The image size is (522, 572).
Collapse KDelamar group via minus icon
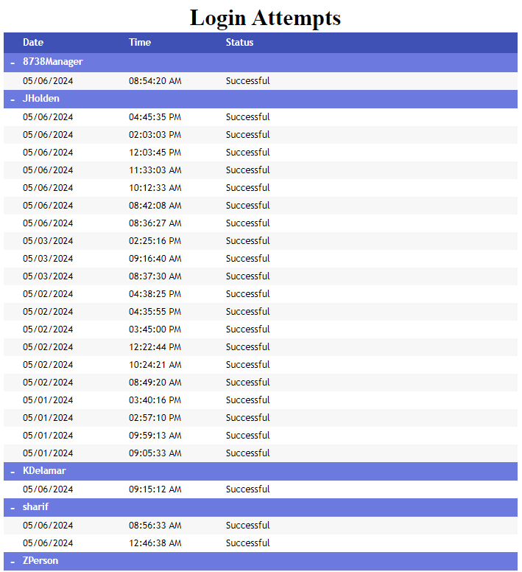click(13, 471)
